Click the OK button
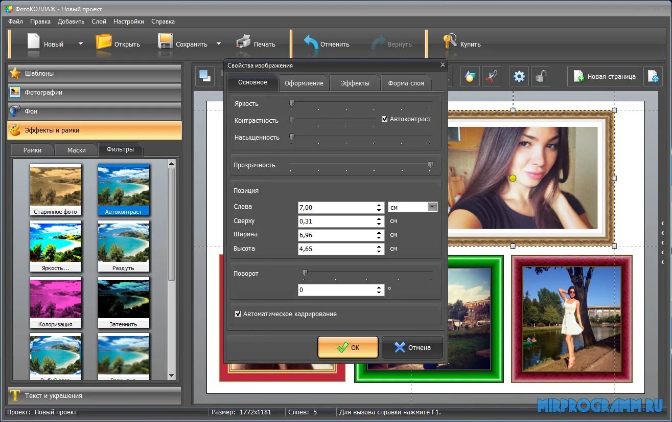The image size is (672, 422). [348, 347]
